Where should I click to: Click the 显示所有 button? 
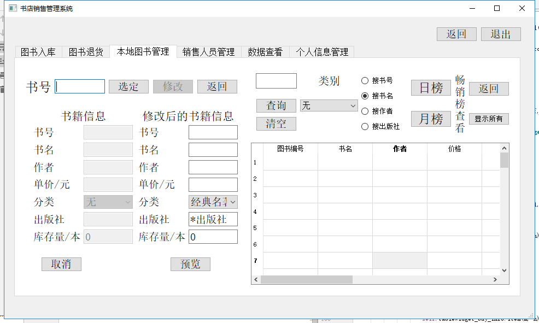[489, 119]
